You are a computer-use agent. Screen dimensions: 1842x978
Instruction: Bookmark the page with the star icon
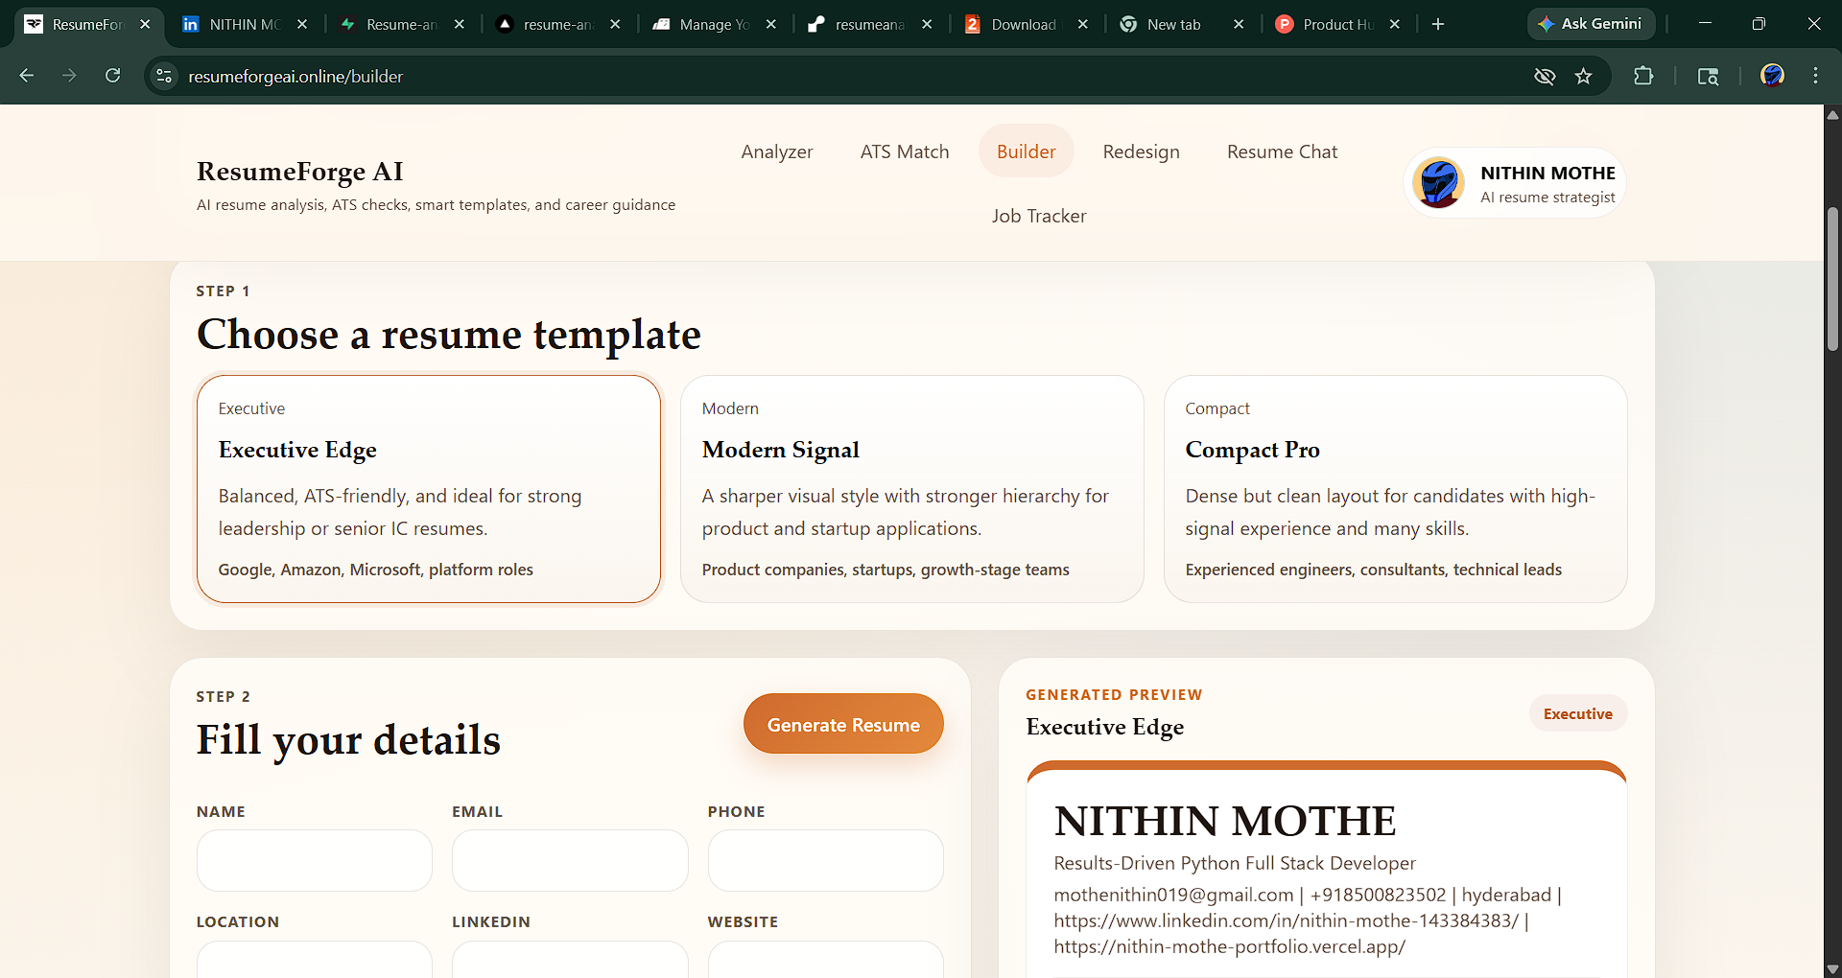pyautogui.click(x=1584, y=76)
